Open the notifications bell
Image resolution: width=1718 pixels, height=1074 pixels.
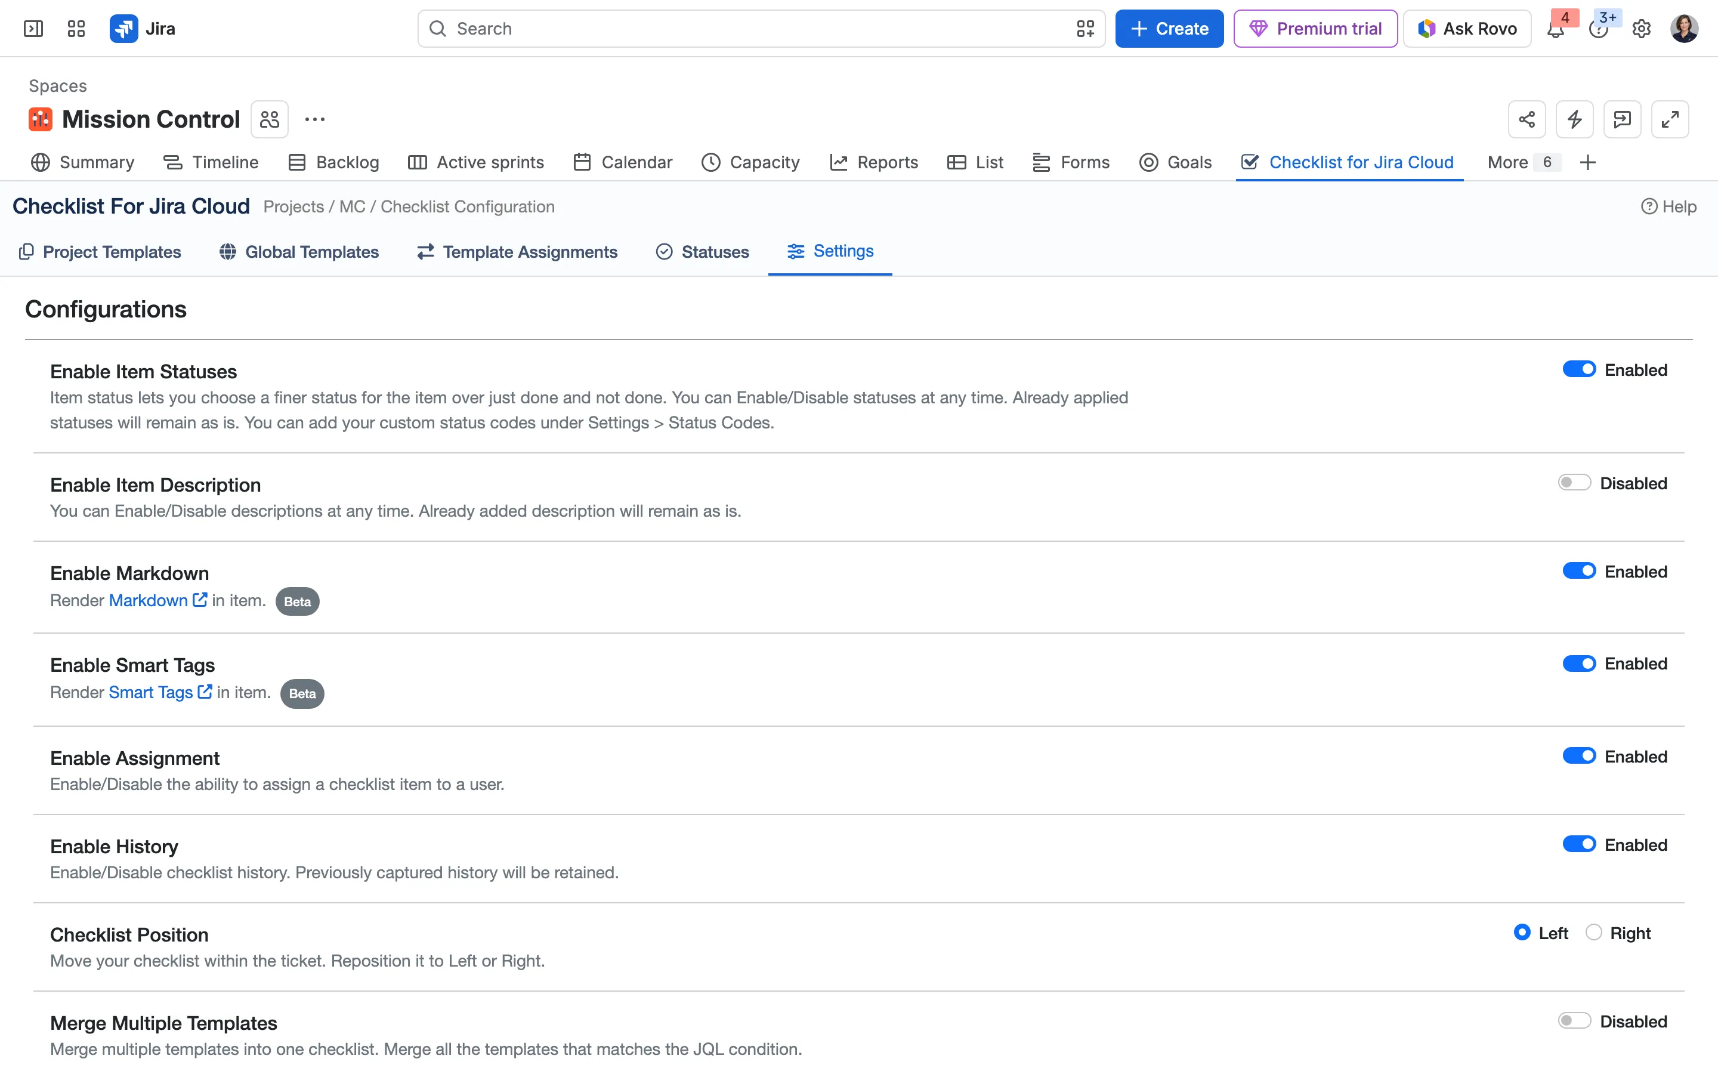(x=1555, y=29)
